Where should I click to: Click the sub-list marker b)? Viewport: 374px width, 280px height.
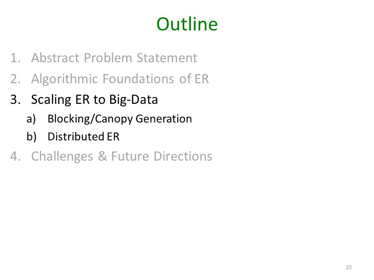32,136
